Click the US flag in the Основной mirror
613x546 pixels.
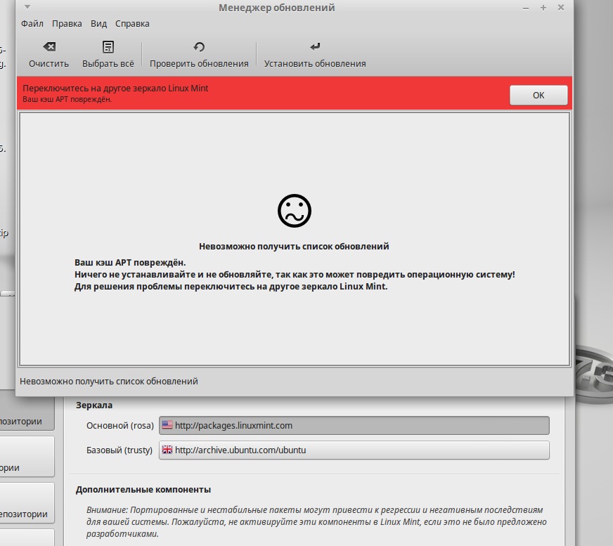tap(167, 425)
